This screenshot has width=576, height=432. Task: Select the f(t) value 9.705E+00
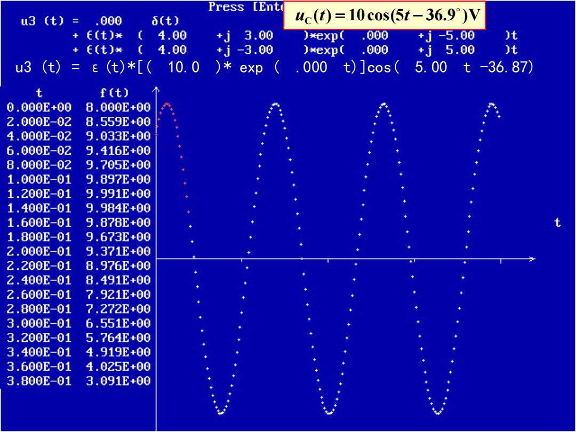(x=118, y=165)
